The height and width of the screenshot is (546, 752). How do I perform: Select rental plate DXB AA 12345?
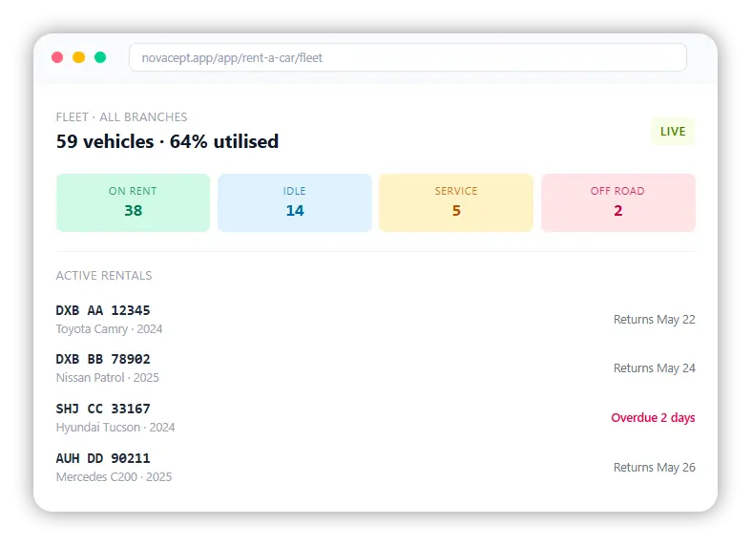tap(103, 310)
